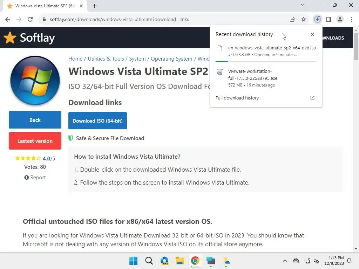Share this page using share icon
The height and width of the screenshot is (269, 359).
coord(292,20)
